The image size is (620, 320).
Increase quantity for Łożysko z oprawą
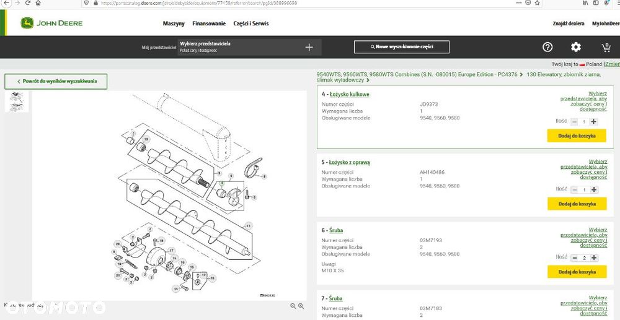(x=593, y=190)
